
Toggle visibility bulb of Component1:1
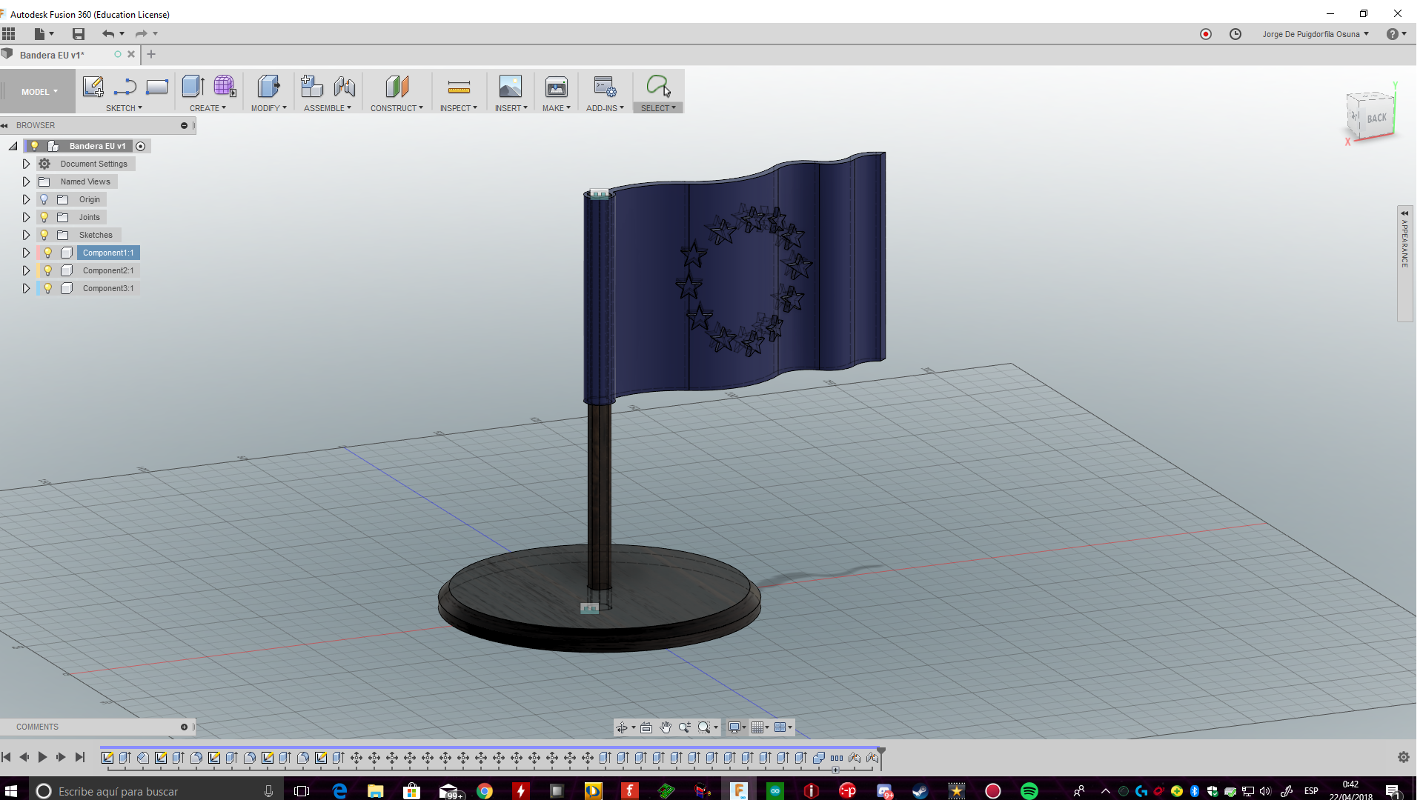tap(48, 253)
